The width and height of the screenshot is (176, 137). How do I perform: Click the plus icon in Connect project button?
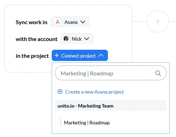[57, 55]
